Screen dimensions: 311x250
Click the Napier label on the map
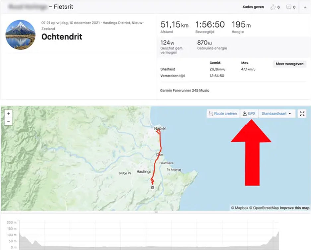click(x=159, y=128)
